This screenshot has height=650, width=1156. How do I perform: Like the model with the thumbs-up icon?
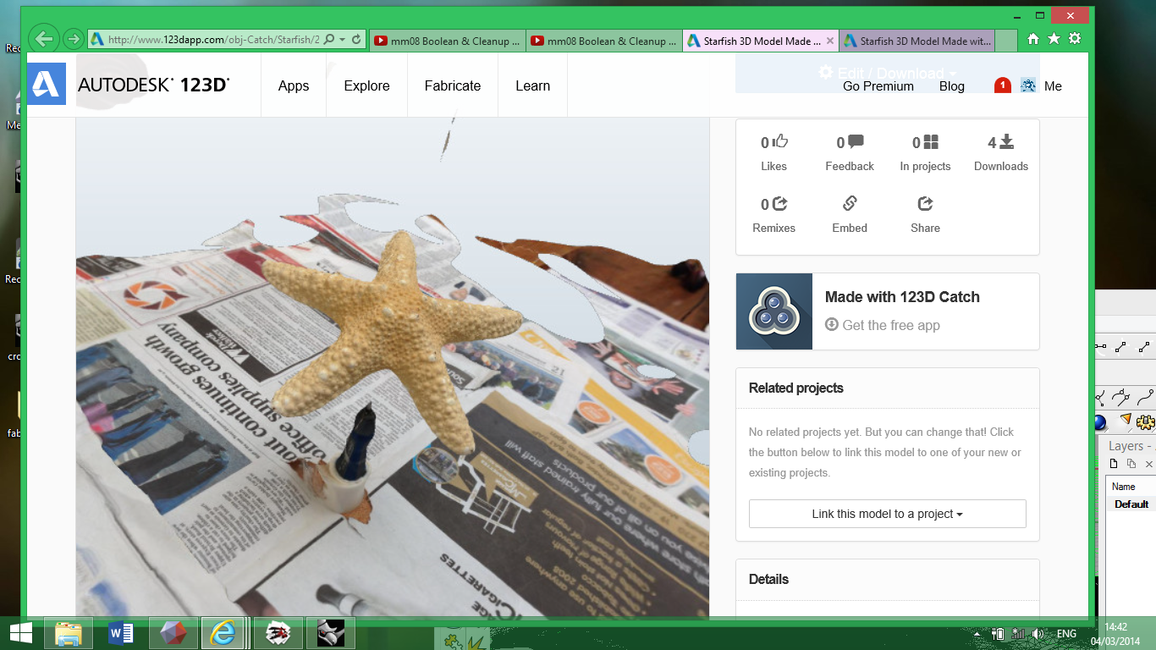click(x=780, y=141)
